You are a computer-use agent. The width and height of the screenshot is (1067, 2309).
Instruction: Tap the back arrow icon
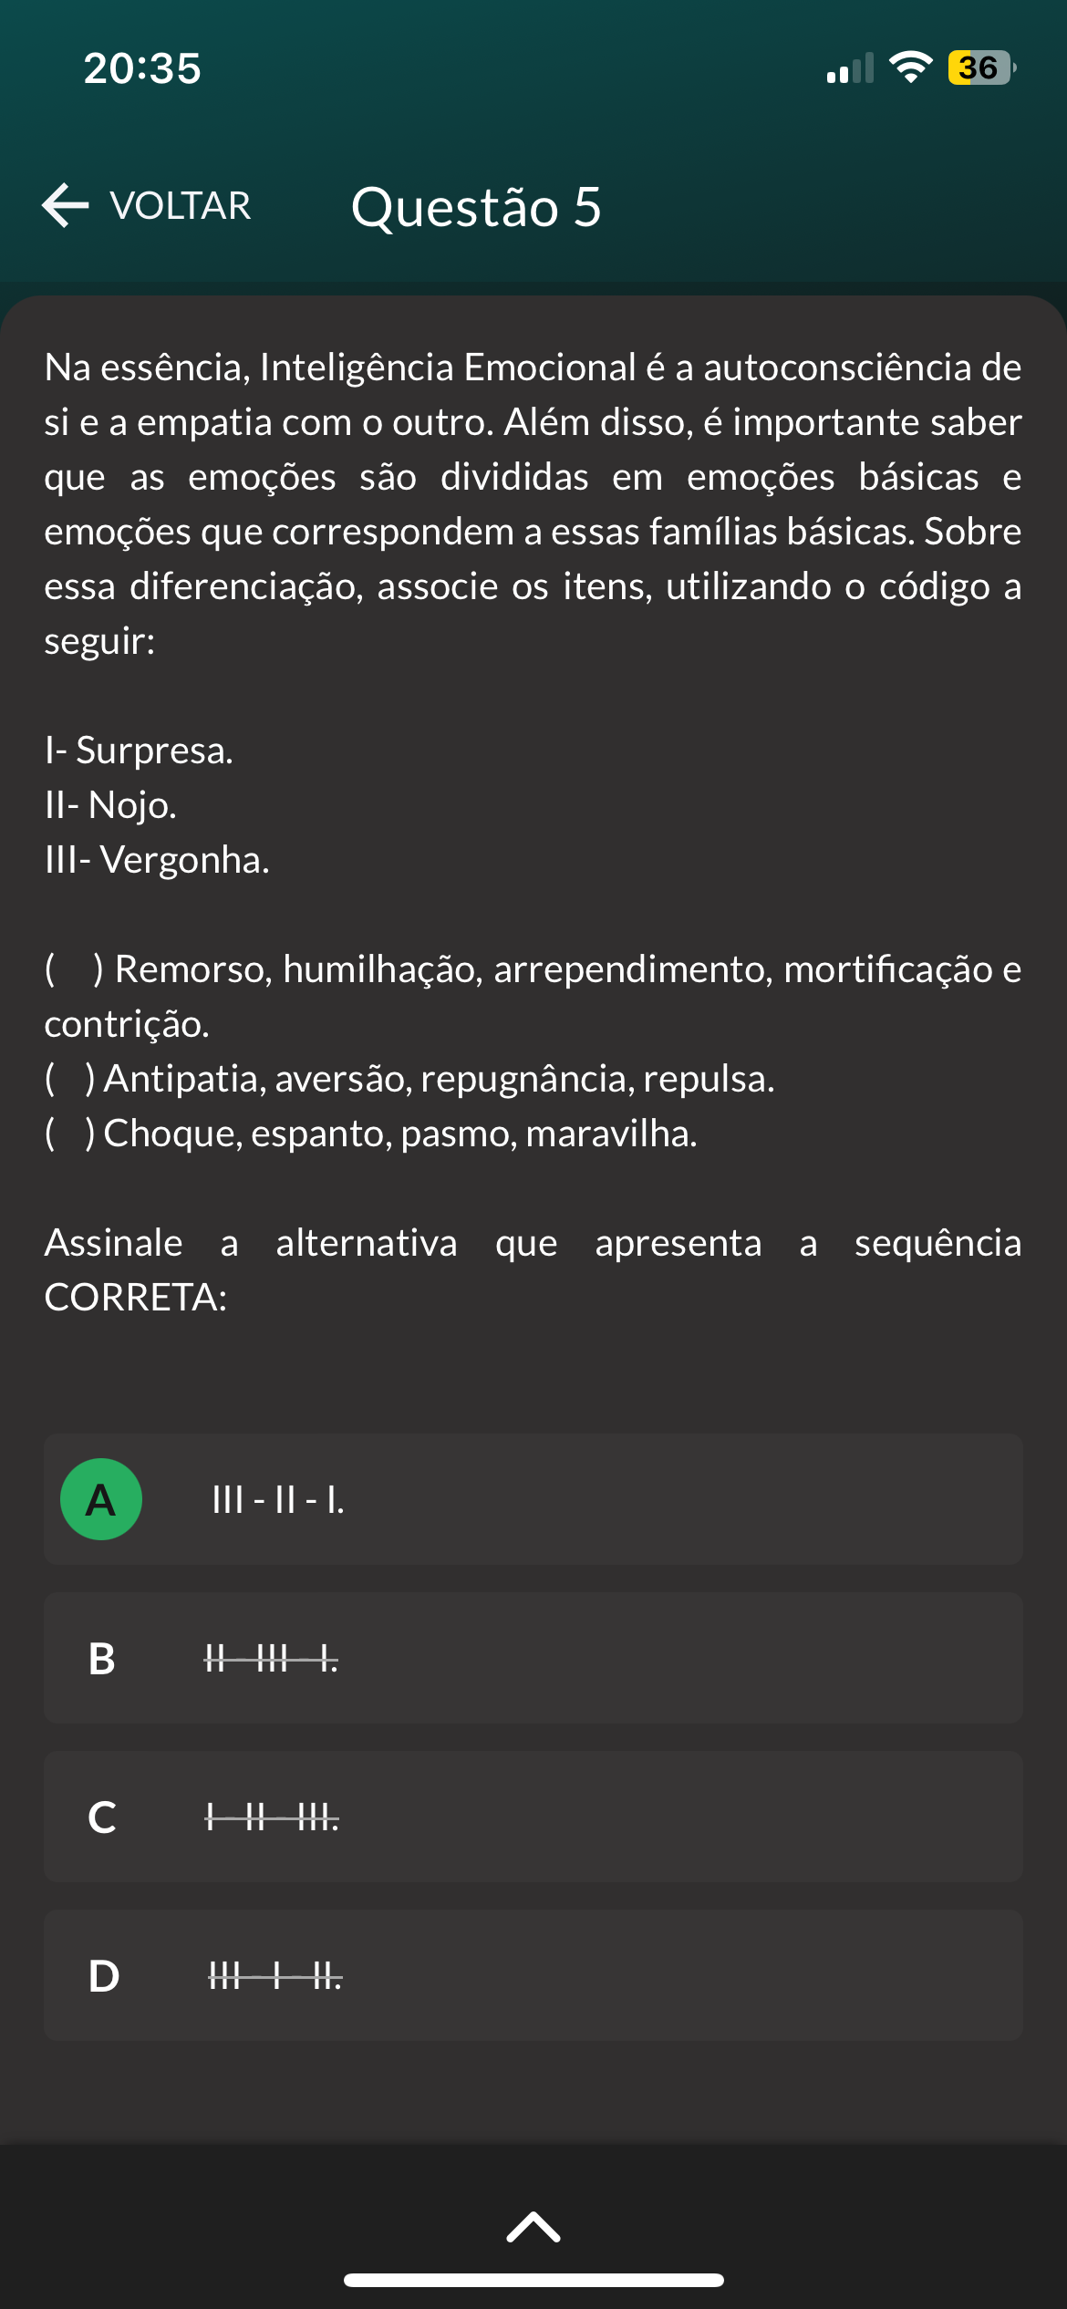[x=66, y=205]
